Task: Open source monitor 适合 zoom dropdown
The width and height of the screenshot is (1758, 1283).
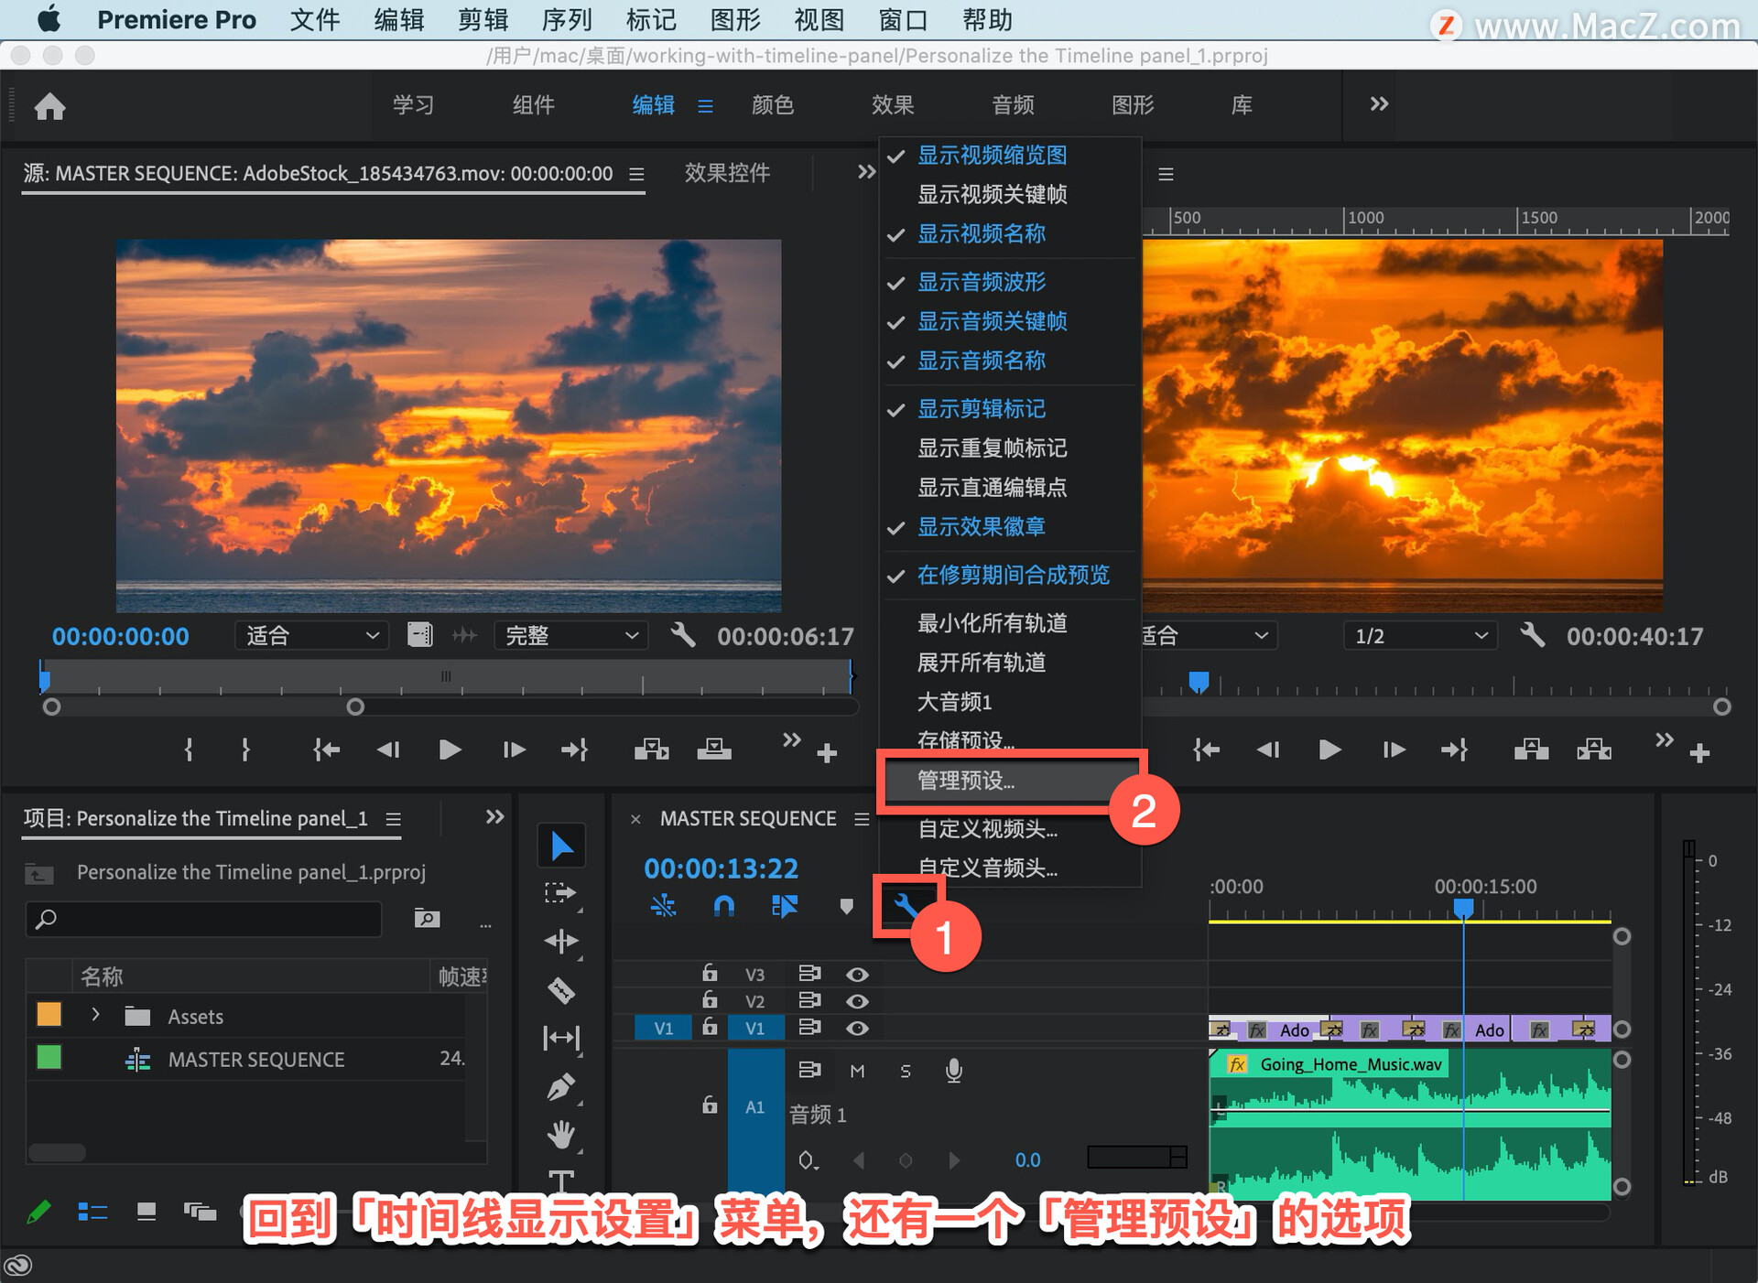Action: pos(311,635)
